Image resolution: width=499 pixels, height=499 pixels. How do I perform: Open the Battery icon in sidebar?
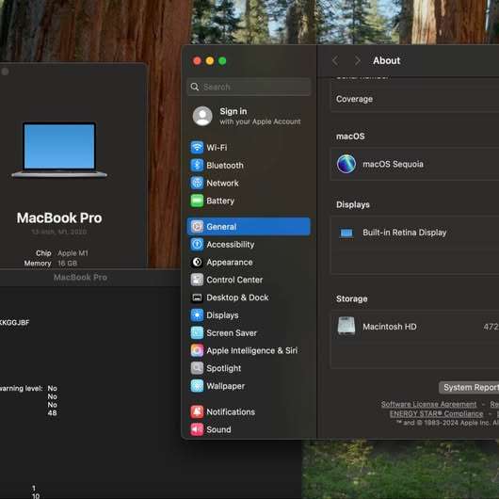(197, 201)
